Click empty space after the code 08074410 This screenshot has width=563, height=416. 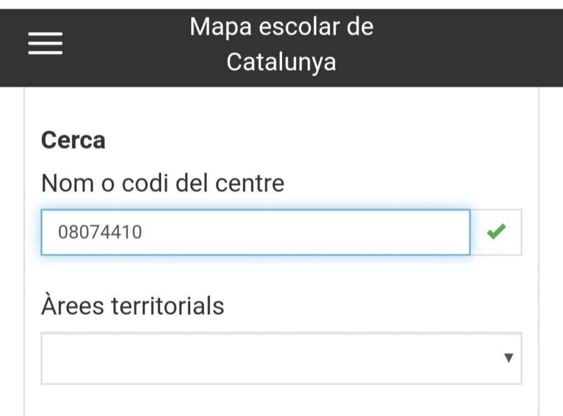click(308, 233)
